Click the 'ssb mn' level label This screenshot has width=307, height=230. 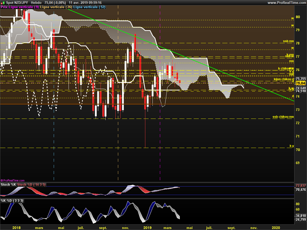(288, 41)
